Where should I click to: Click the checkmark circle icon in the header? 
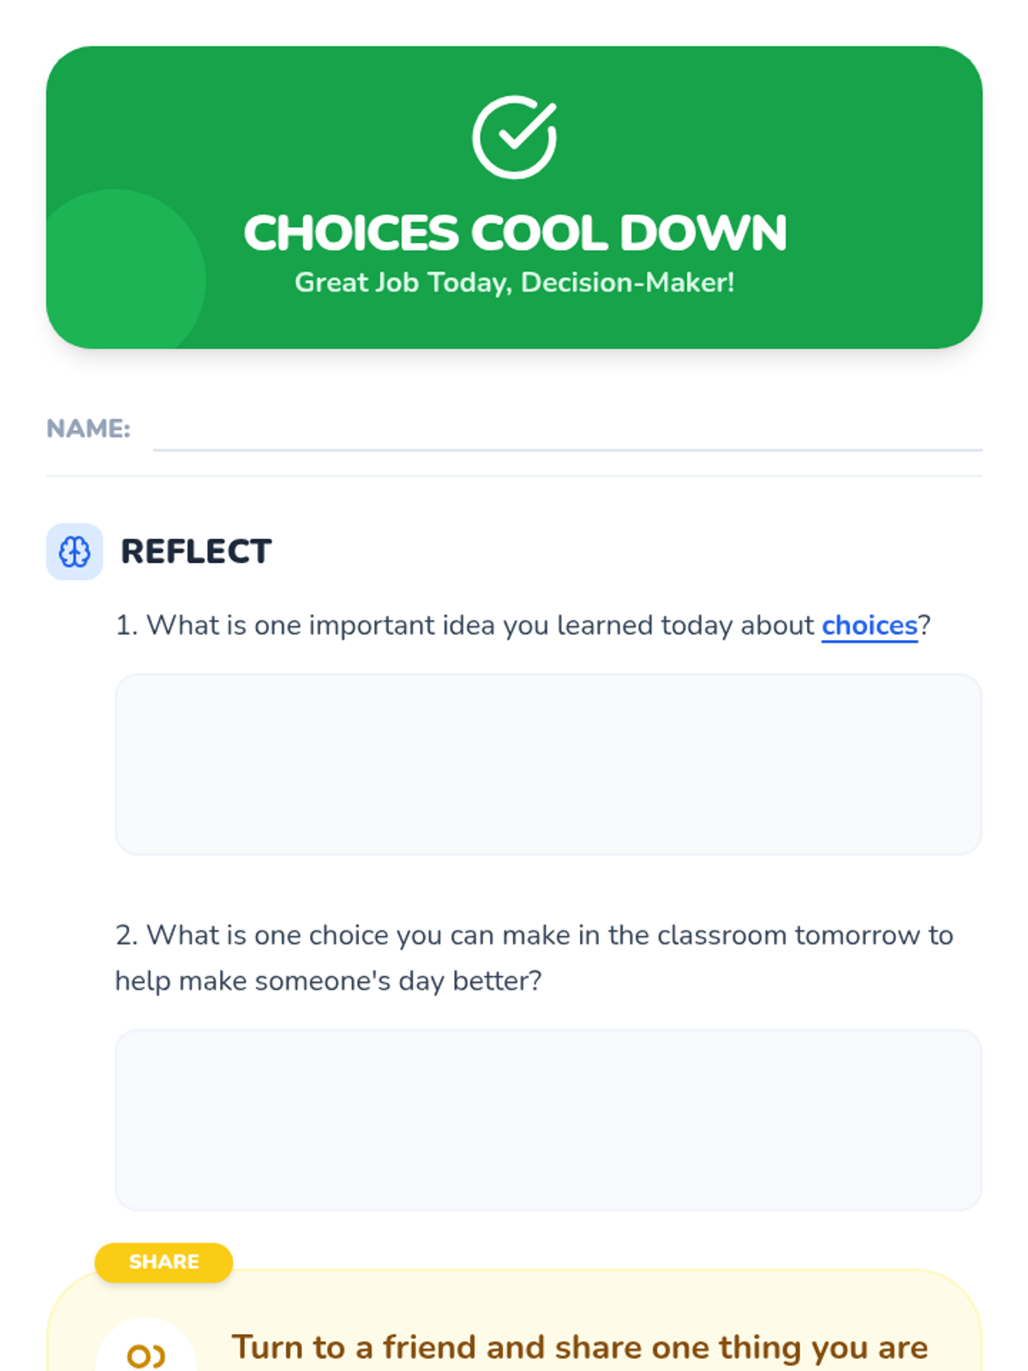tap(514, 137)
